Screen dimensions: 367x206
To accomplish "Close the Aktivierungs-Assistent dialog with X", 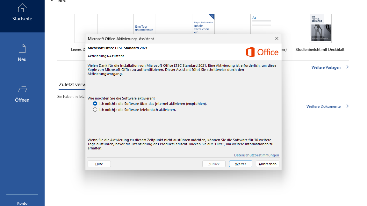I will point(277,38).
